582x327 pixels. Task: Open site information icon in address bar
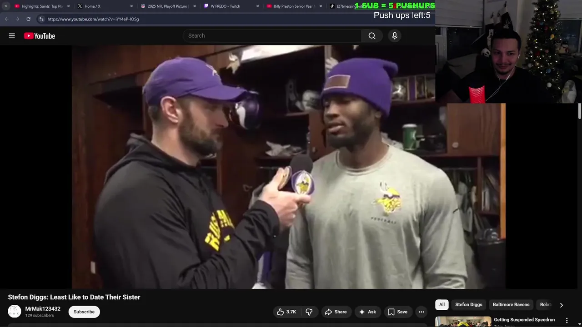tap(41, 19)
